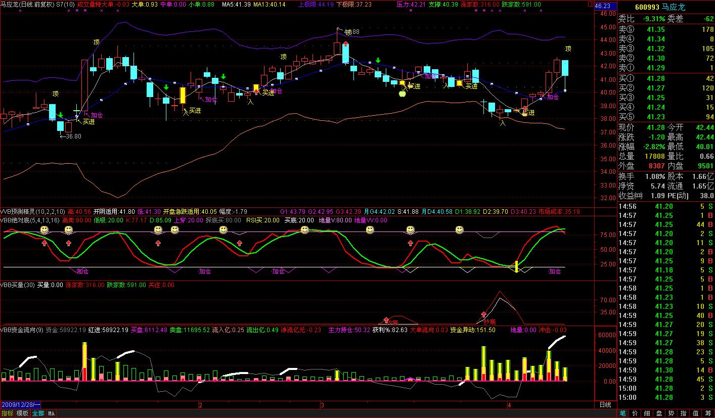Click the MA13:40.14 readout
Screen dimensions: 715x418
coord(270,4)
